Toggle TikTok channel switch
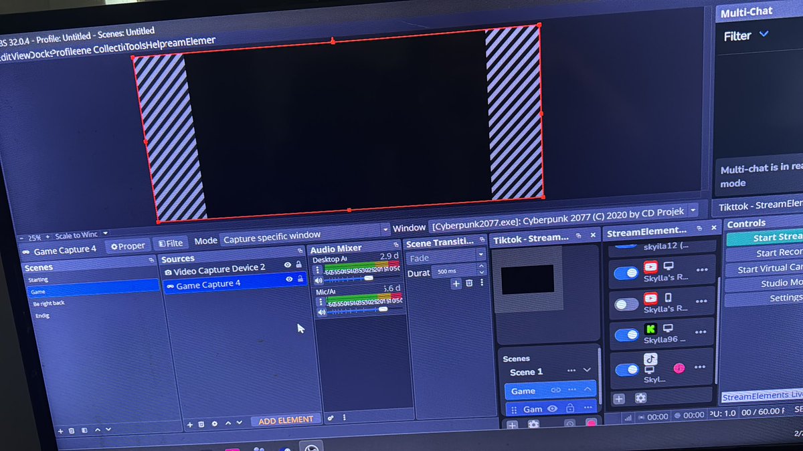This screenshot has height=451, width=803. coord(626,369)
